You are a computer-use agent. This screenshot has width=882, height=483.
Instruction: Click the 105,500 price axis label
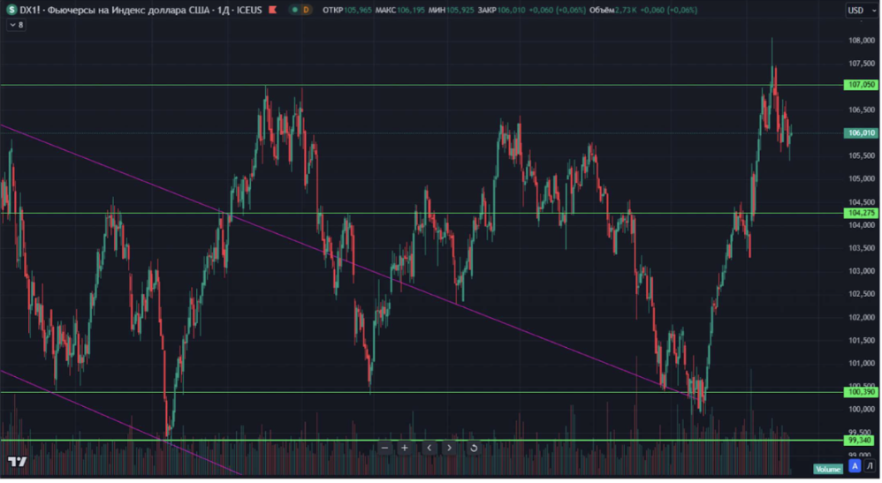(861, 155)
